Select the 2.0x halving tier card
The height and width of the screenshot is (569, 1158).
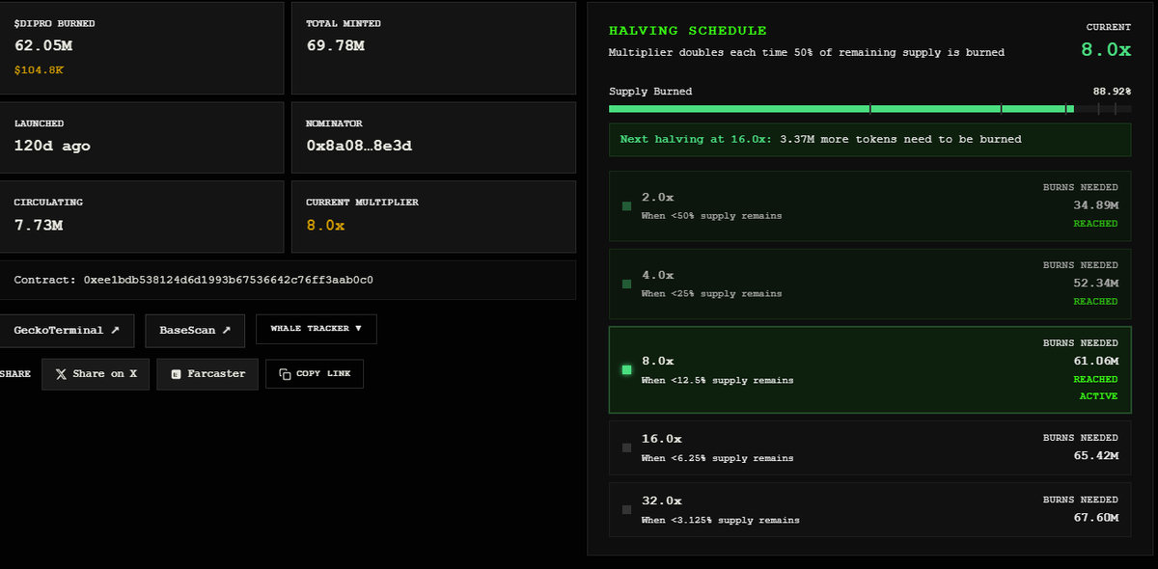(x=869, y=205)
